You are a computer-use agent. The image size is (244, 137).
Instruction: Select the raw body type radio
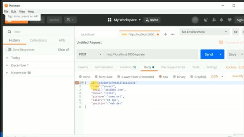click(160, 76)
